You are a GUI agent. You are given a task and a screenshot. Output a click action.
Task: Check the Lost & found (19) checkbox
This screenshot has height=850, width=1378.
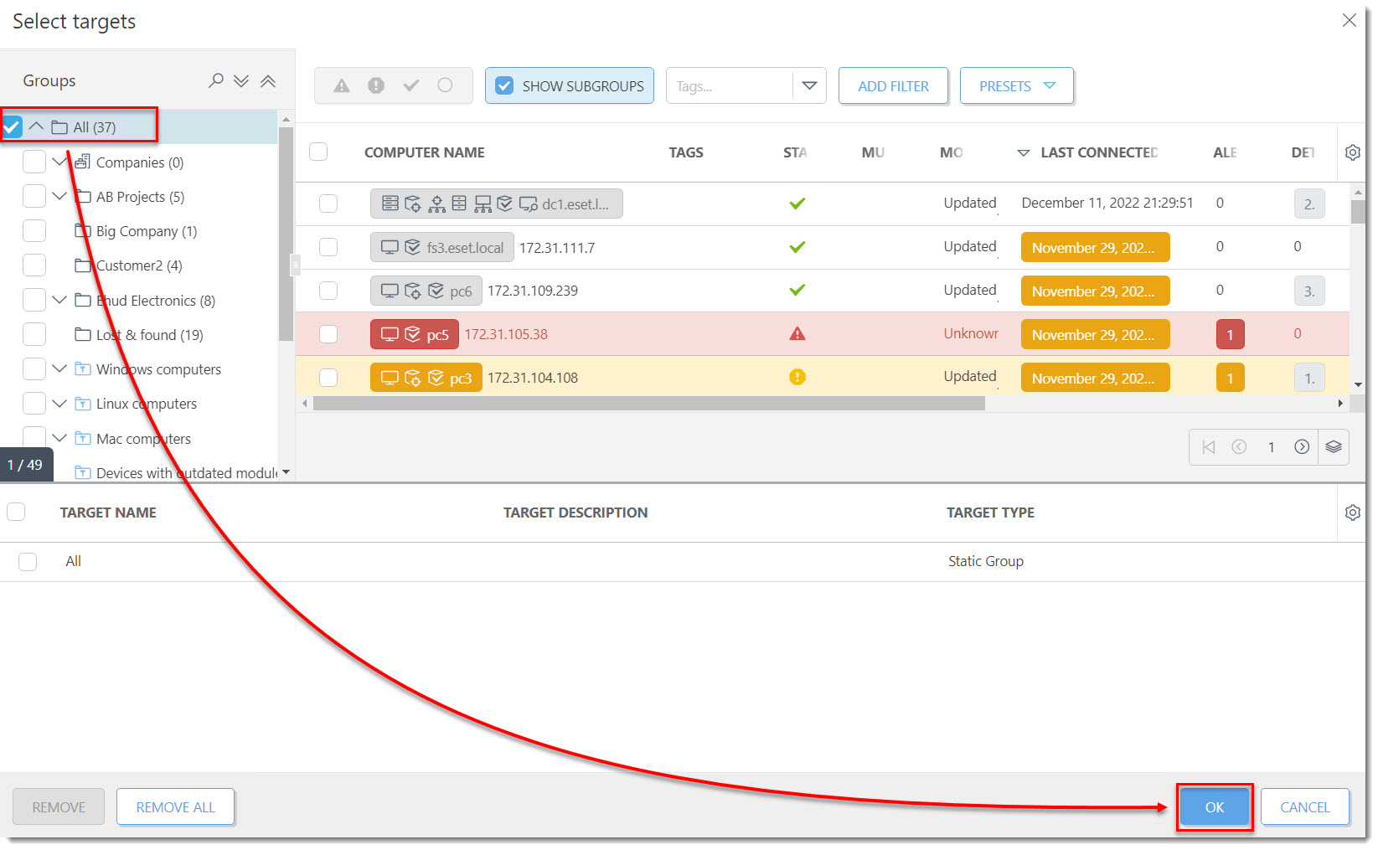point(34,334)
